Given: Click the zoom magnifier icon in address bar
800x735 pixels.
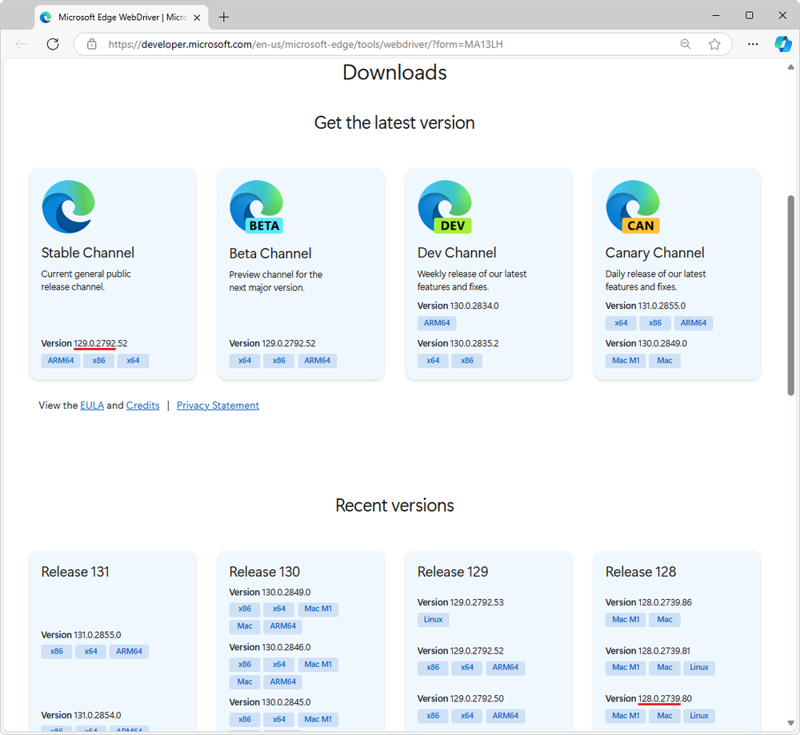Looking at the screenshot, I should pos(686,44).
